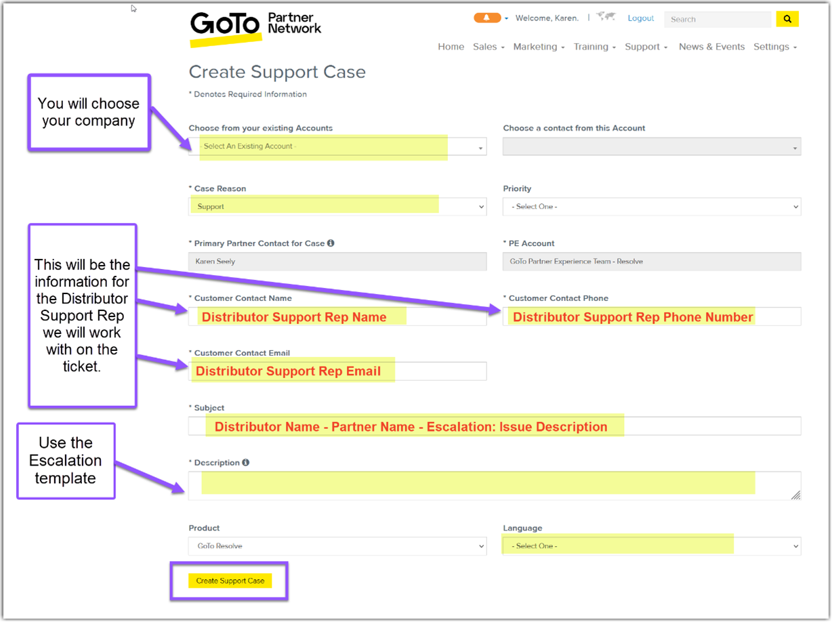Click the '* Denotes Required Information' note
This screenshot has width=832, height=622.
coord(248,94)
